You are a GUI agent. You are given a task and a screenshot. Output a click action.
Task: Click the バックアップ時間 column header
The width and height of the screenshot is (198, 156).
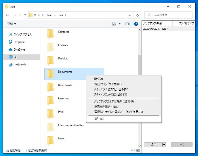(157, 23)
